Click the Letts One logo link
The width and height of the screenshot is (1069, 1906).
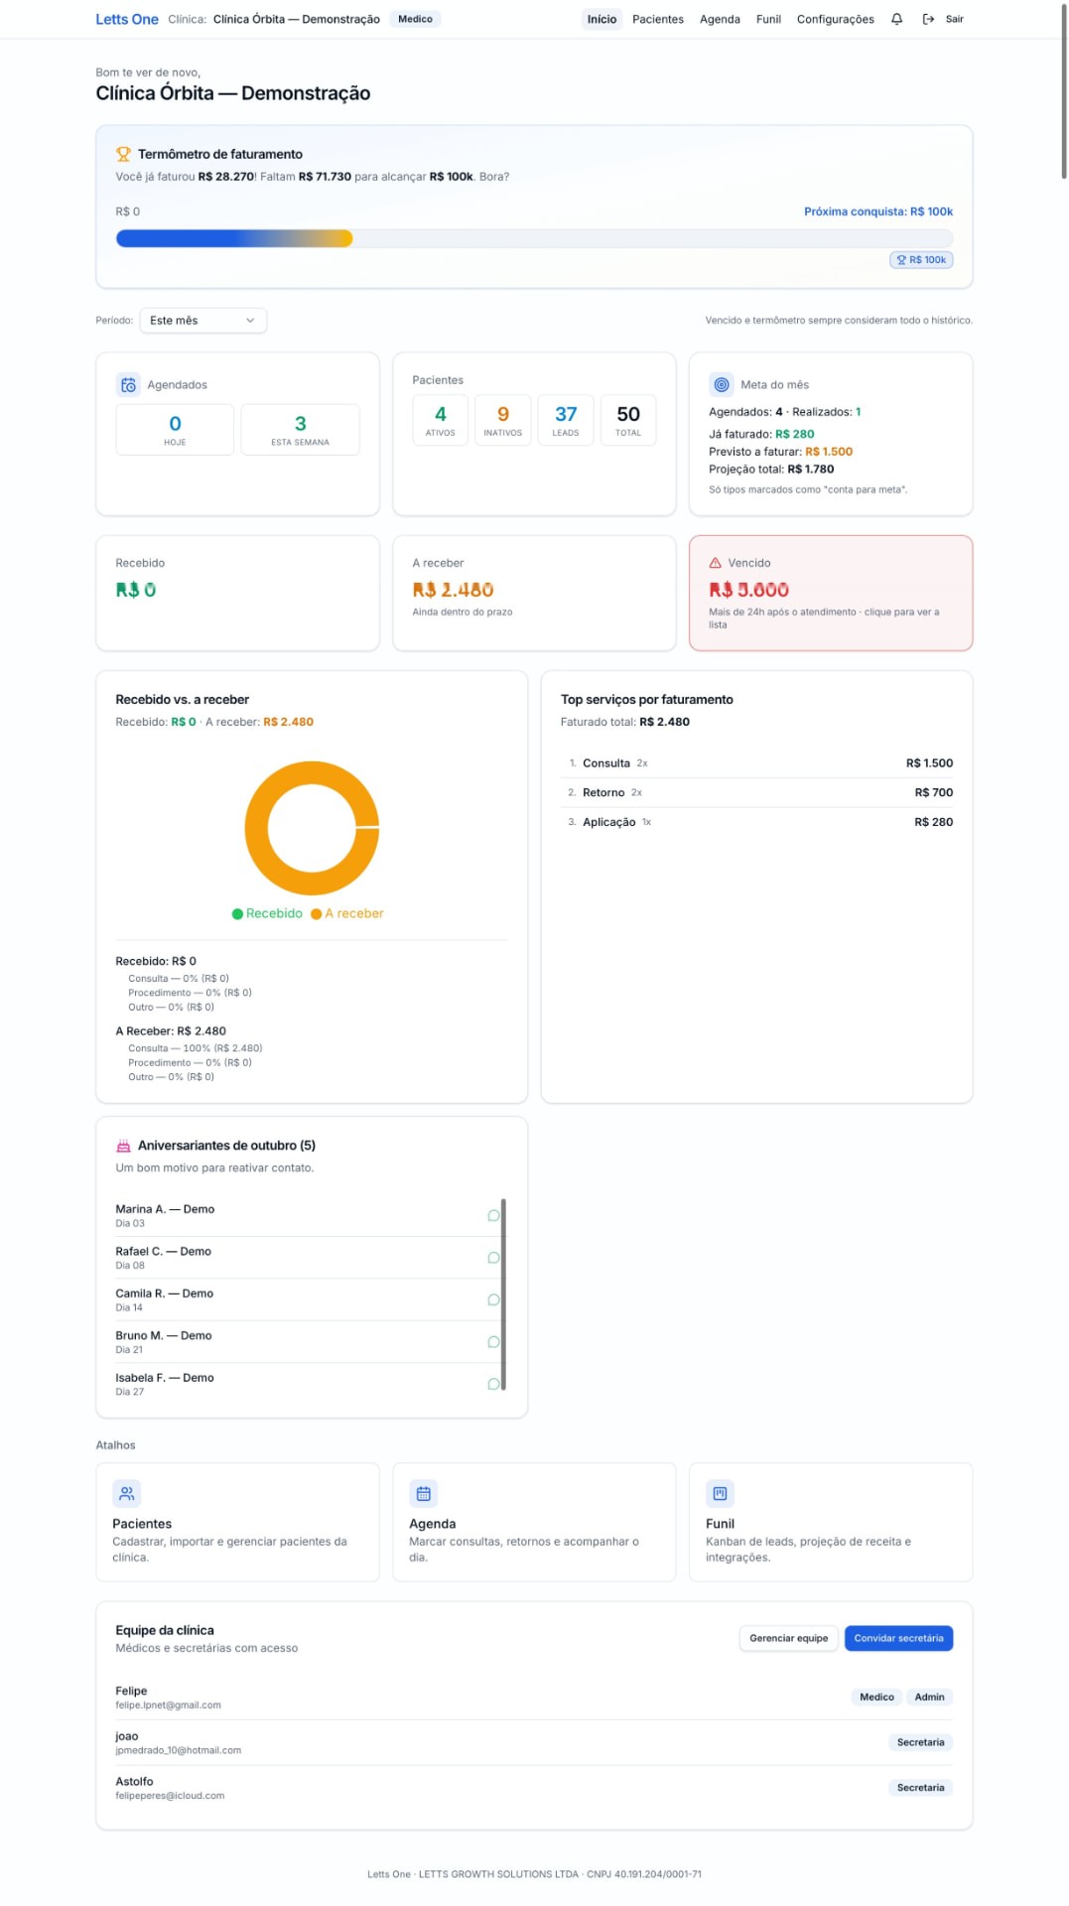[127, 19]
